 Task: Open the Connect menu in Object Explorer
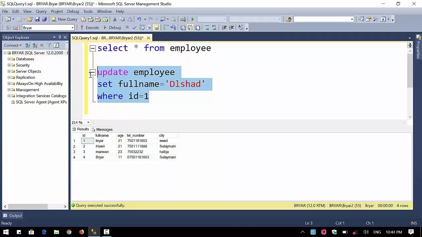coord(13,45)
